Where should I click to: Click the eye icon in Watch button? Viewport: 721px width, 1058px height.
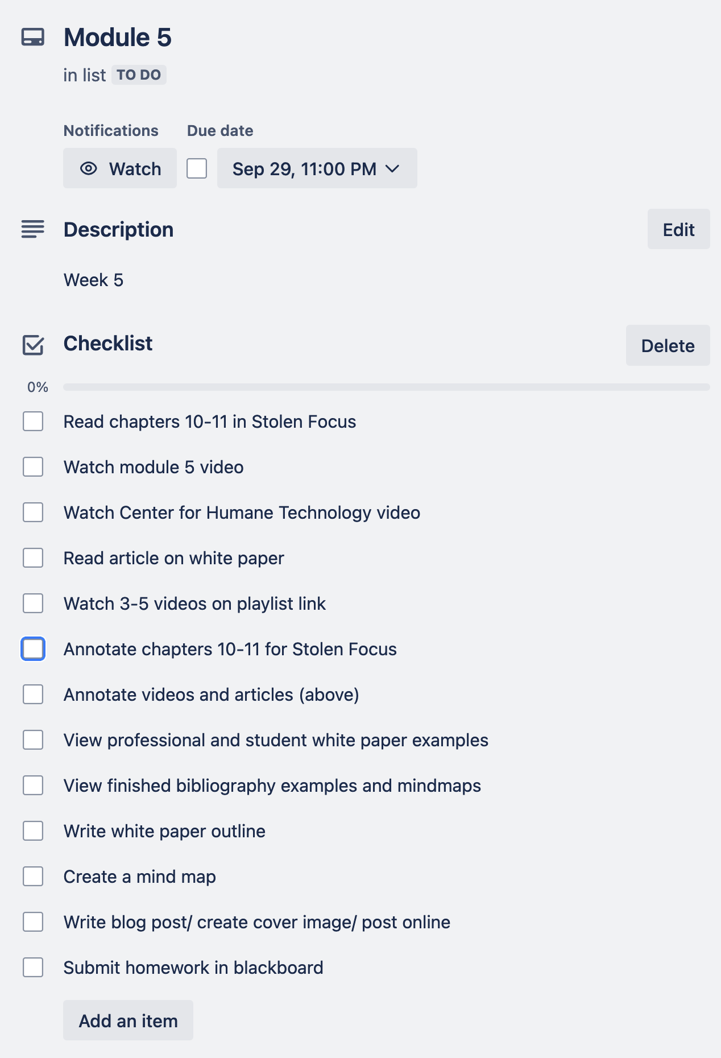click(x=89, y=168)
